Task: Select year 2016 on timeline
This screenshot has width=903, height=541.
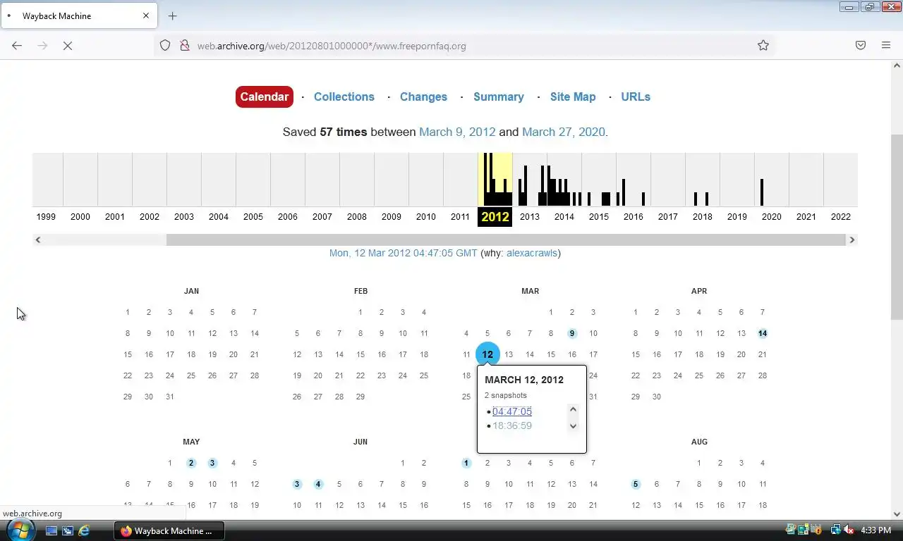Action: [x=634, y=217]
